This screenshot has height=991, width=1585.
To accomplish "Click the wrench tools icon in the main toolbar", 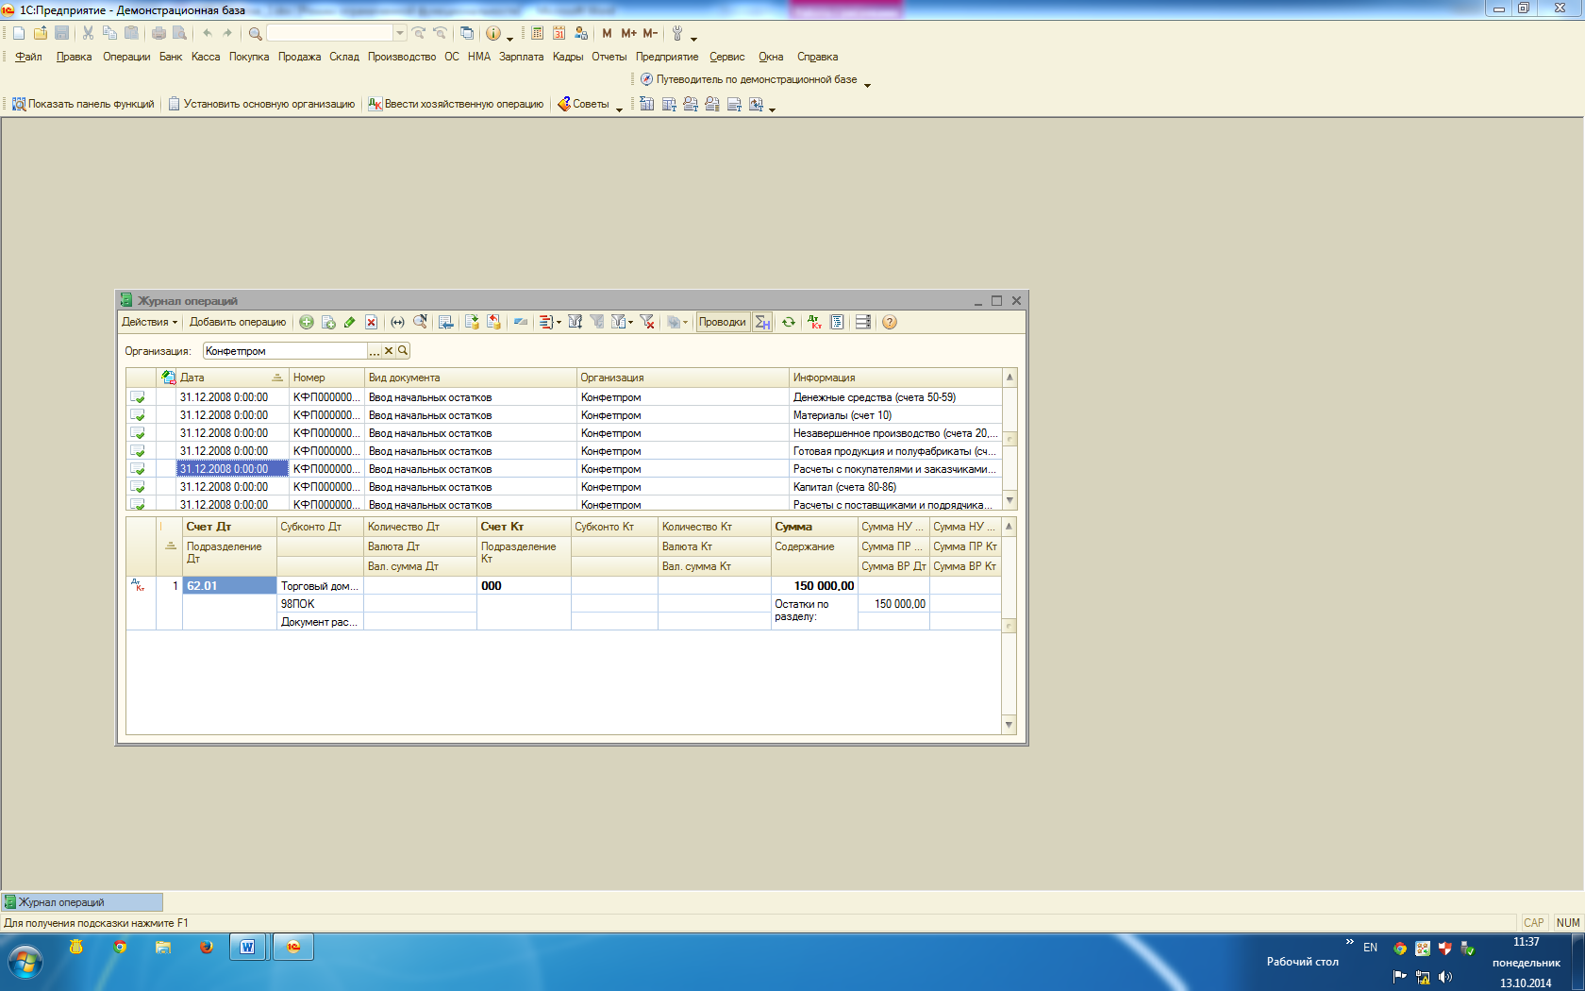I will tap(677, 33).
